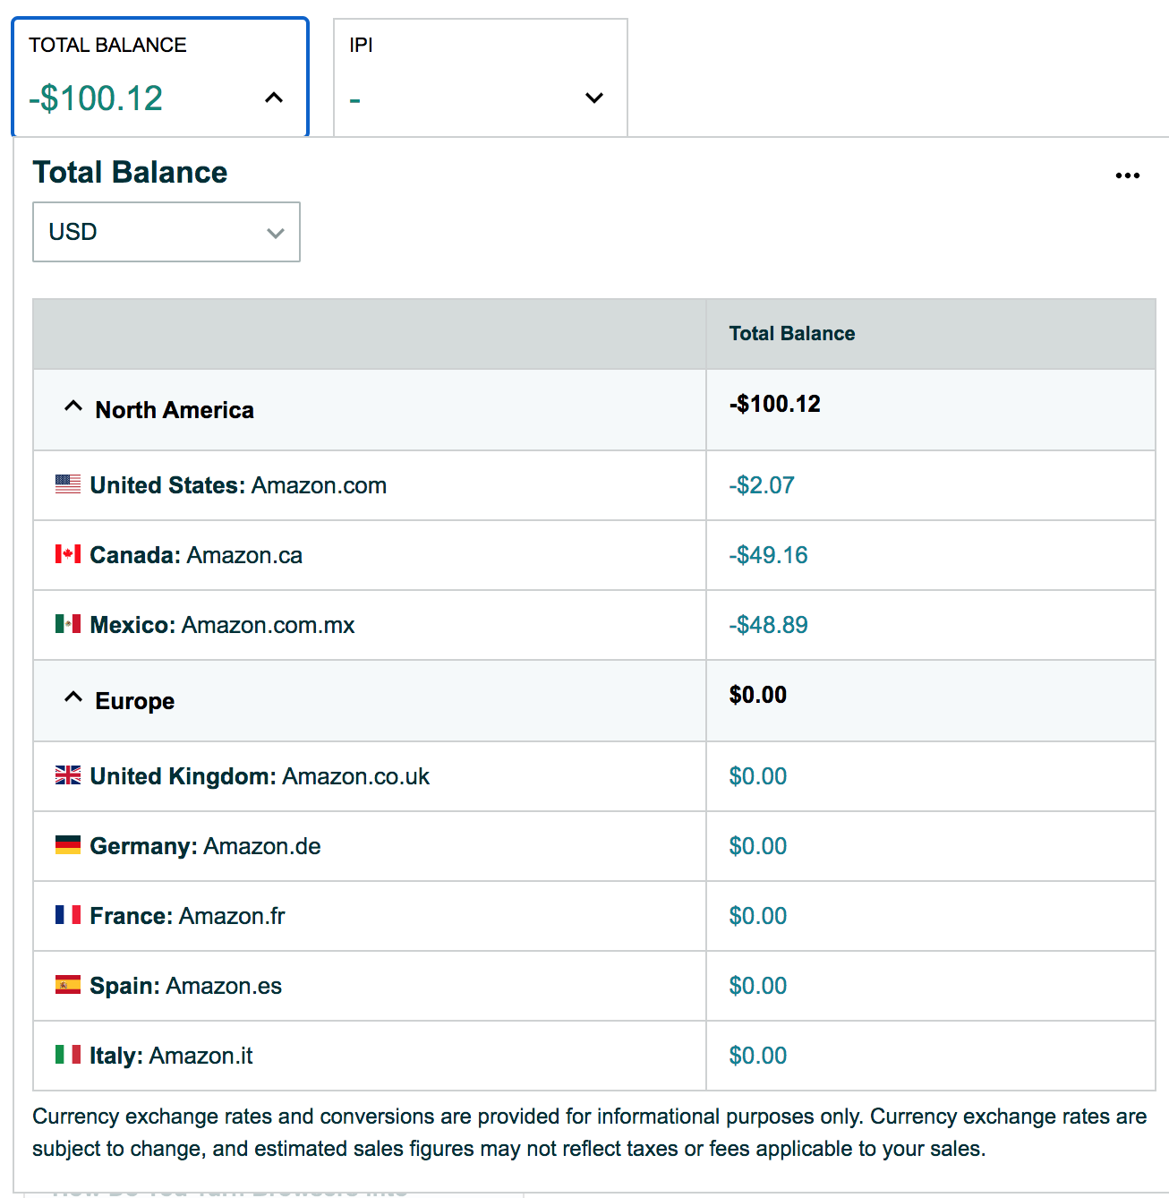Open the -$48.89 Mexico balance link
The width and height of the screenshot is (1169, 1198).
(x=768, y=625)
